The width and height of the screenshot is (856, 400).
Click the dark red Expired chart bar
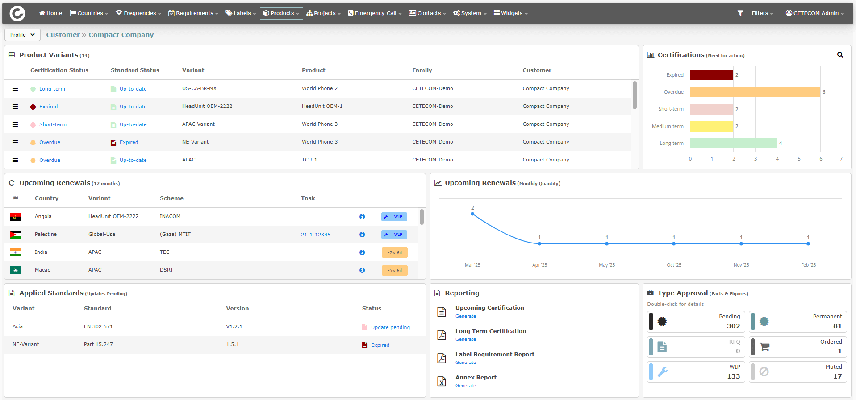tap(712, 75)
